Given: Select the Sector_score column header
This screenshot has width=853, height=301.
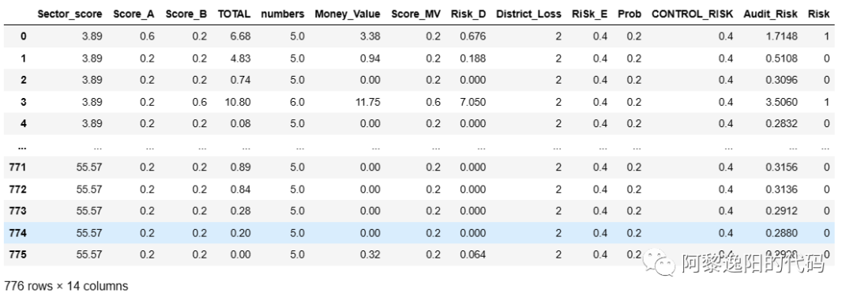Looking at the screenshot, I should coord(70,14).
